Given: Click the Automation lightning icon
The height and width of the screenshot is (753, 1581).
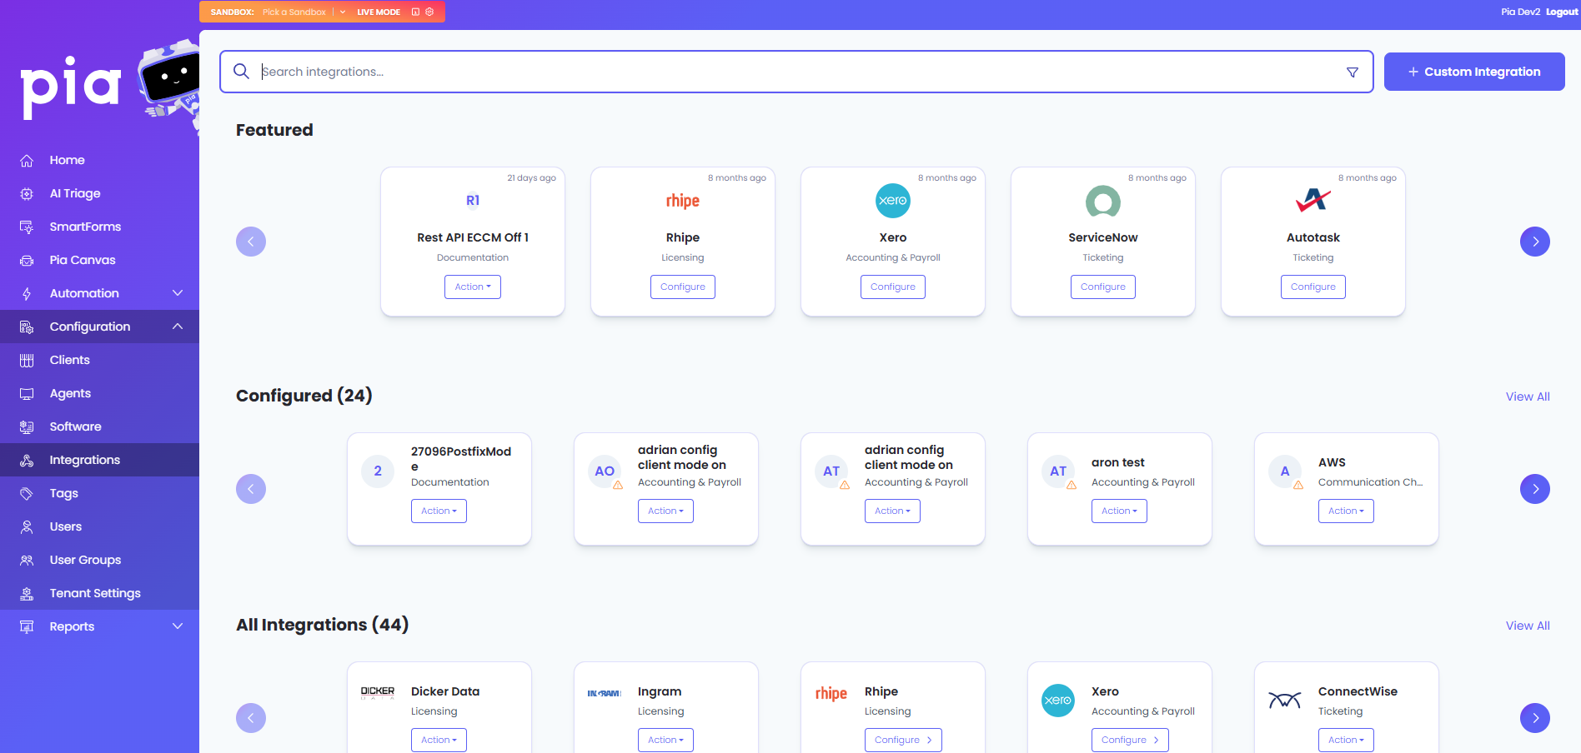Looking at the screenshot, I should [27, 294].
